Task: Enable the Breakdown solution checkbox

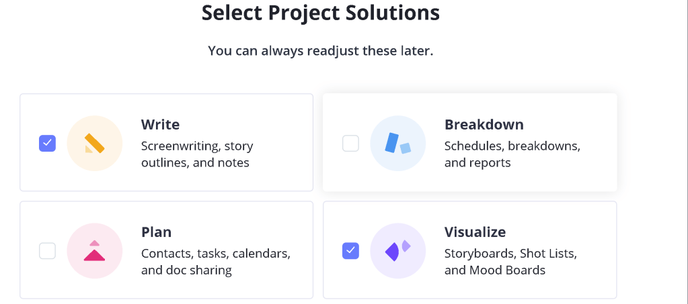Action: coord(350,143)
